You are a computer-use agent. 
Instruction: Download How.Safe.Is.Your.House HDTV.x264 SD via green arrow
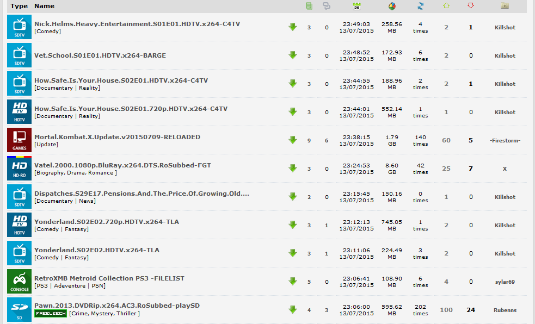(292, 84)
